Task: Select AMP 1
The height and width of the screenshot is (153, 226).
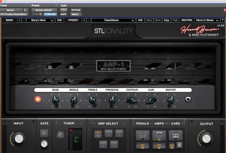Action: 98,134
